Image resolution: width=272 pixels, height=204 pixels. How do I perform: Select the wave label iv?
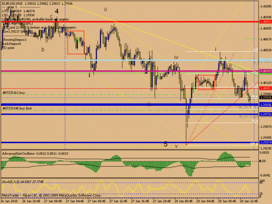tap(176, 57)
